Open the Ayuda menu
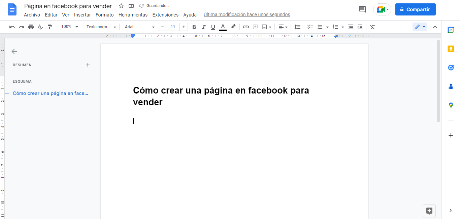This screenshot has height=219, width=460. [x=190, y=15]
